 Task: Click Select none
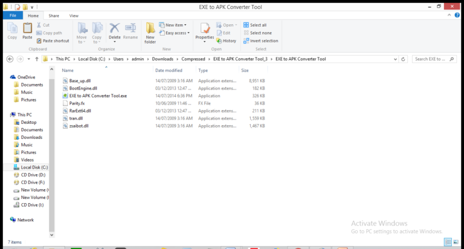tap(257, 33)
